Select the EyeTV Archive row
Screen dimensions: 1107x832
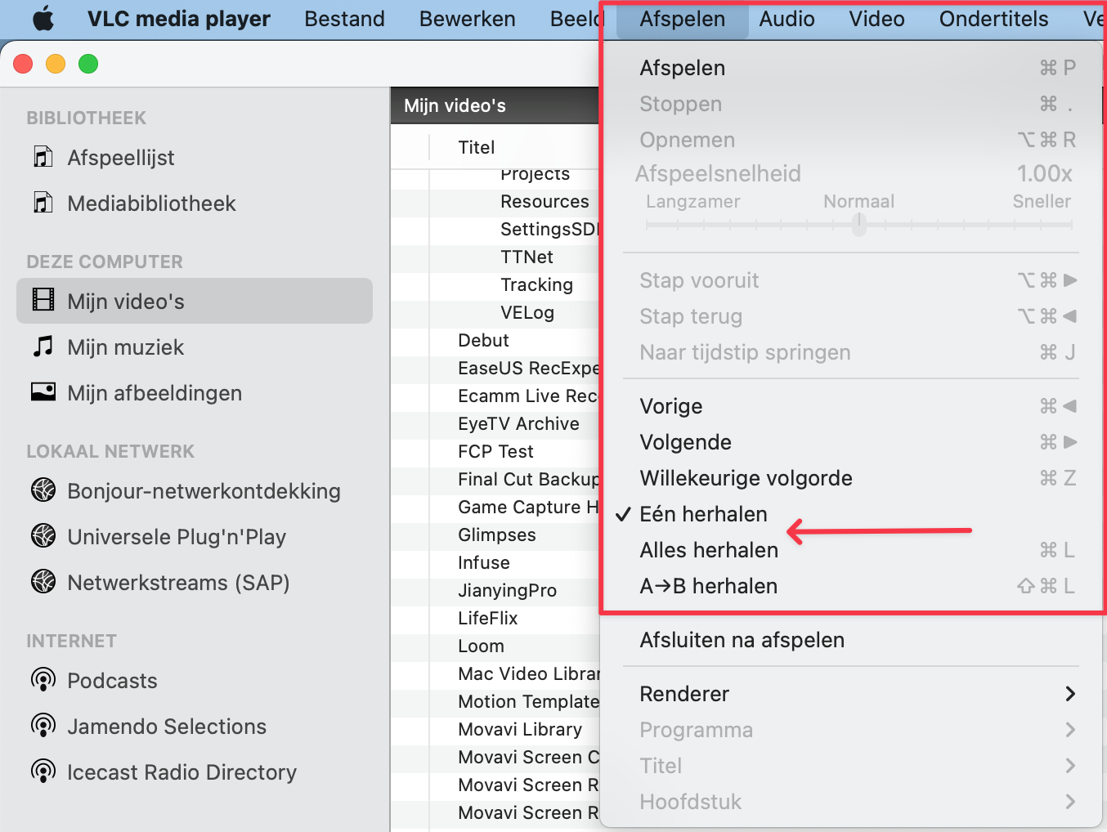pyautogui.click(x=495, y=423)
